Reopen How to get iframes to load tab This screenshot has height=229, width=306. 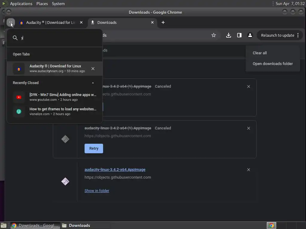coord(55,112)
